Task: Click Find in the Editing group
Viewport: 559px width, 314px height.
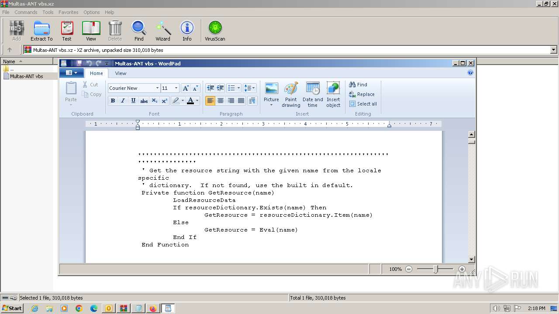Action: point(358,85)
